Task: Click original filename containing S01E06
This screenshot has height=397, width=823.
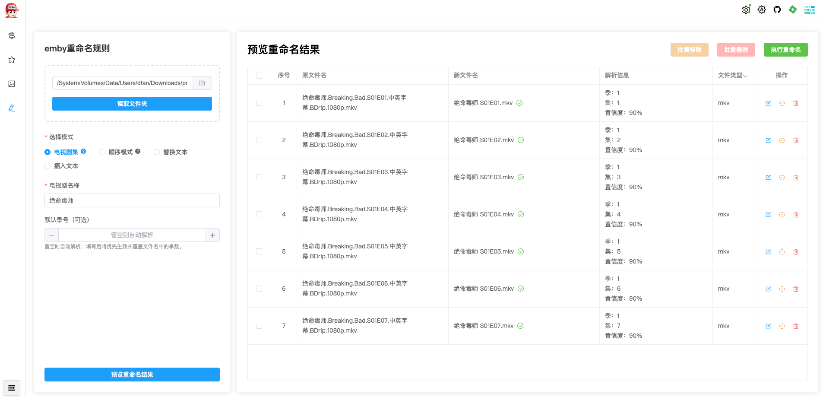Action: [x=355, y=288]
